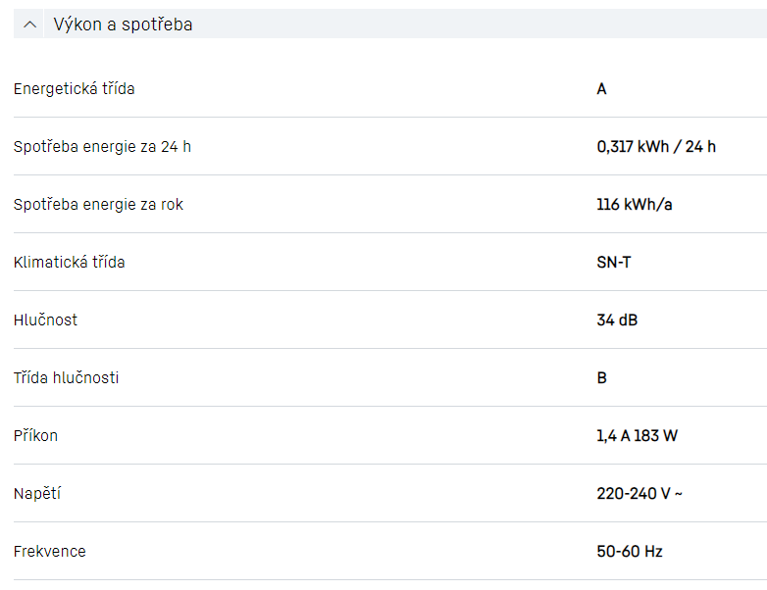This screenshot has height=590, width=767.
Task: Click Spotřeba energie za 24 h label
Action: coord(102,147)
